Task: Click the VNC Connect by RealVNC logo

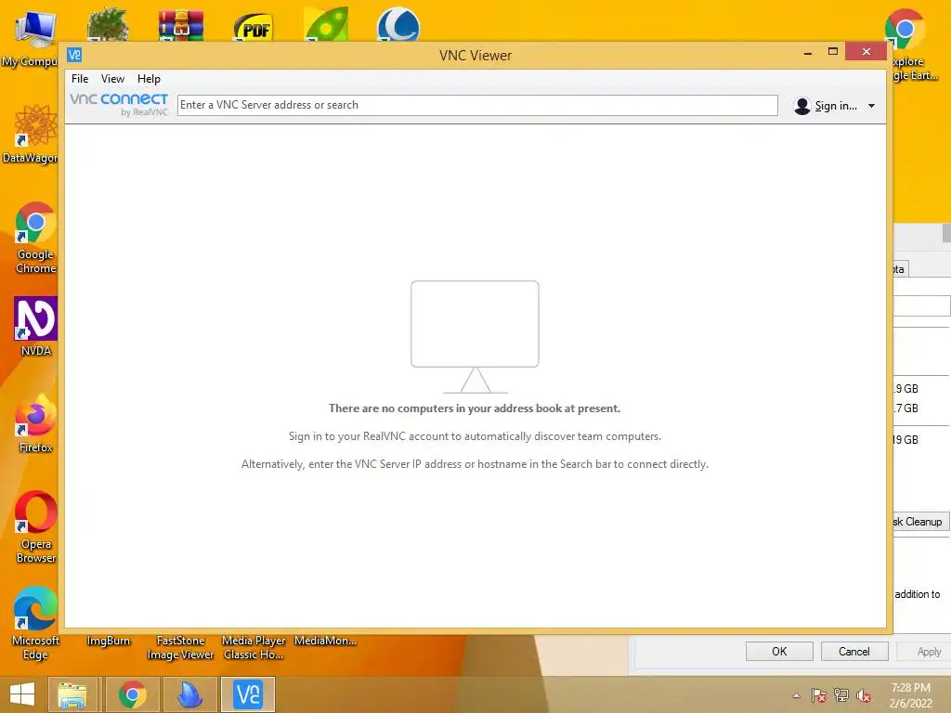Action: pos(119,104)
